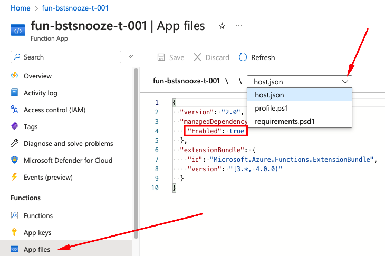The height and width of the screenshot is (256, 385).
Task: Click the Events (preview) lightning icon
Action: point(15,178)
